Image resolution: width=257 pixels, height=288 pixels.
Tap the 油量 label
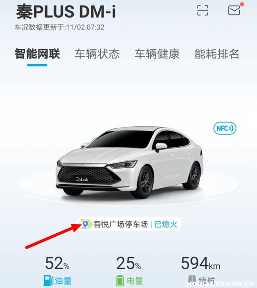pyautogui.click(x=63, y=281)
